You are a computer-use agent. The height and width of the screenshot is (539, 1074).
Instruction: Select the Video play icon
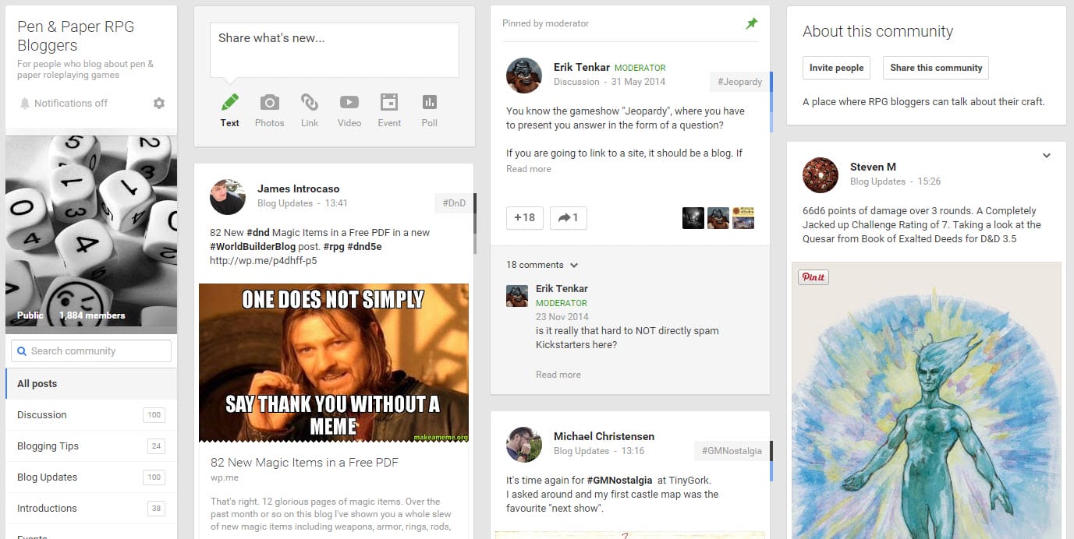(x=349, y=102)
